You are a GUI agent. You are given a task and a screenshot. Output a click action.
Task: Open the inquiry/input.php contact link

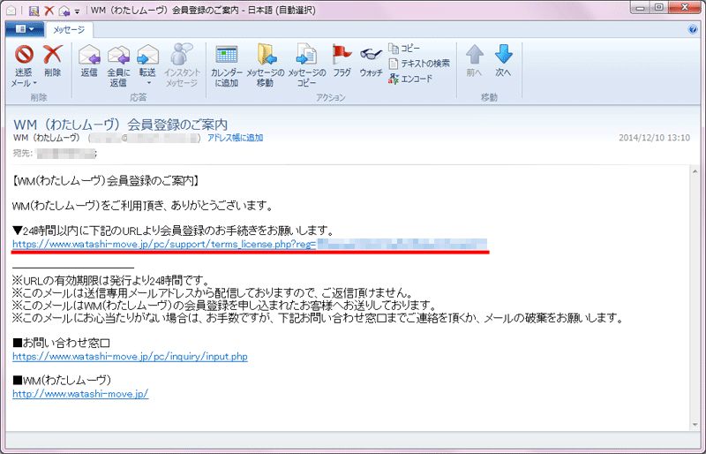130,357
